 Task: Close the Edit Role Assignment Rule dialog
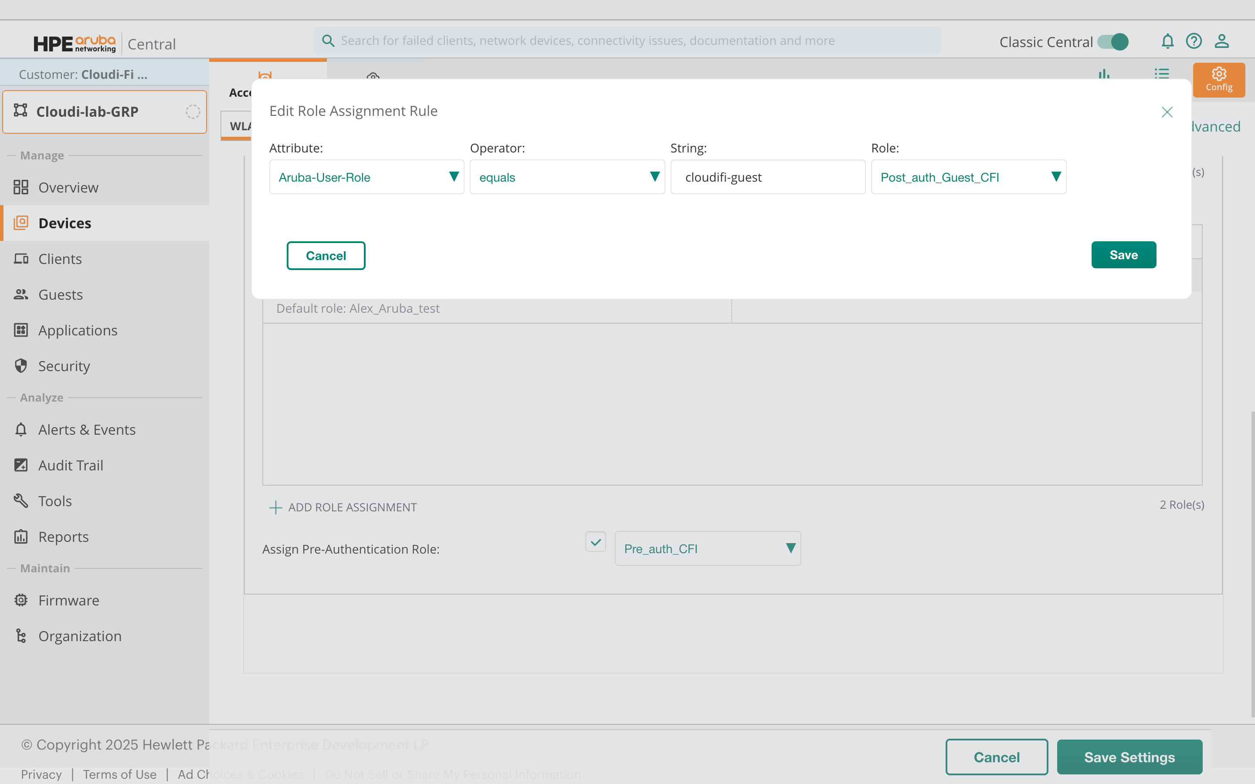(x=1167, y=112)
